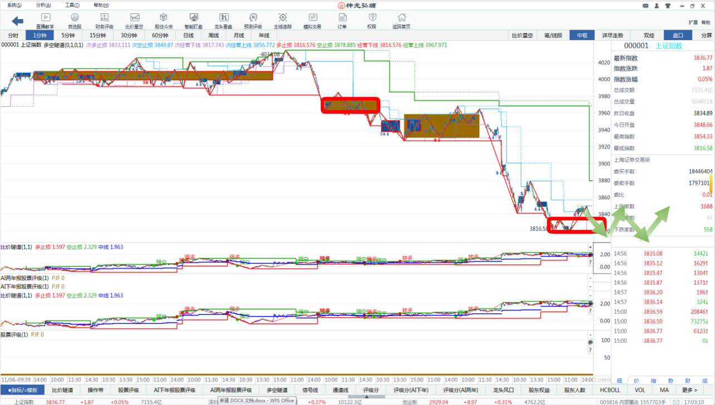Viewport: 715px width, 405px height.
Task: Toggle the 笔/线段 overlay button
Action: pyautogui.click(x=553, y=35)
